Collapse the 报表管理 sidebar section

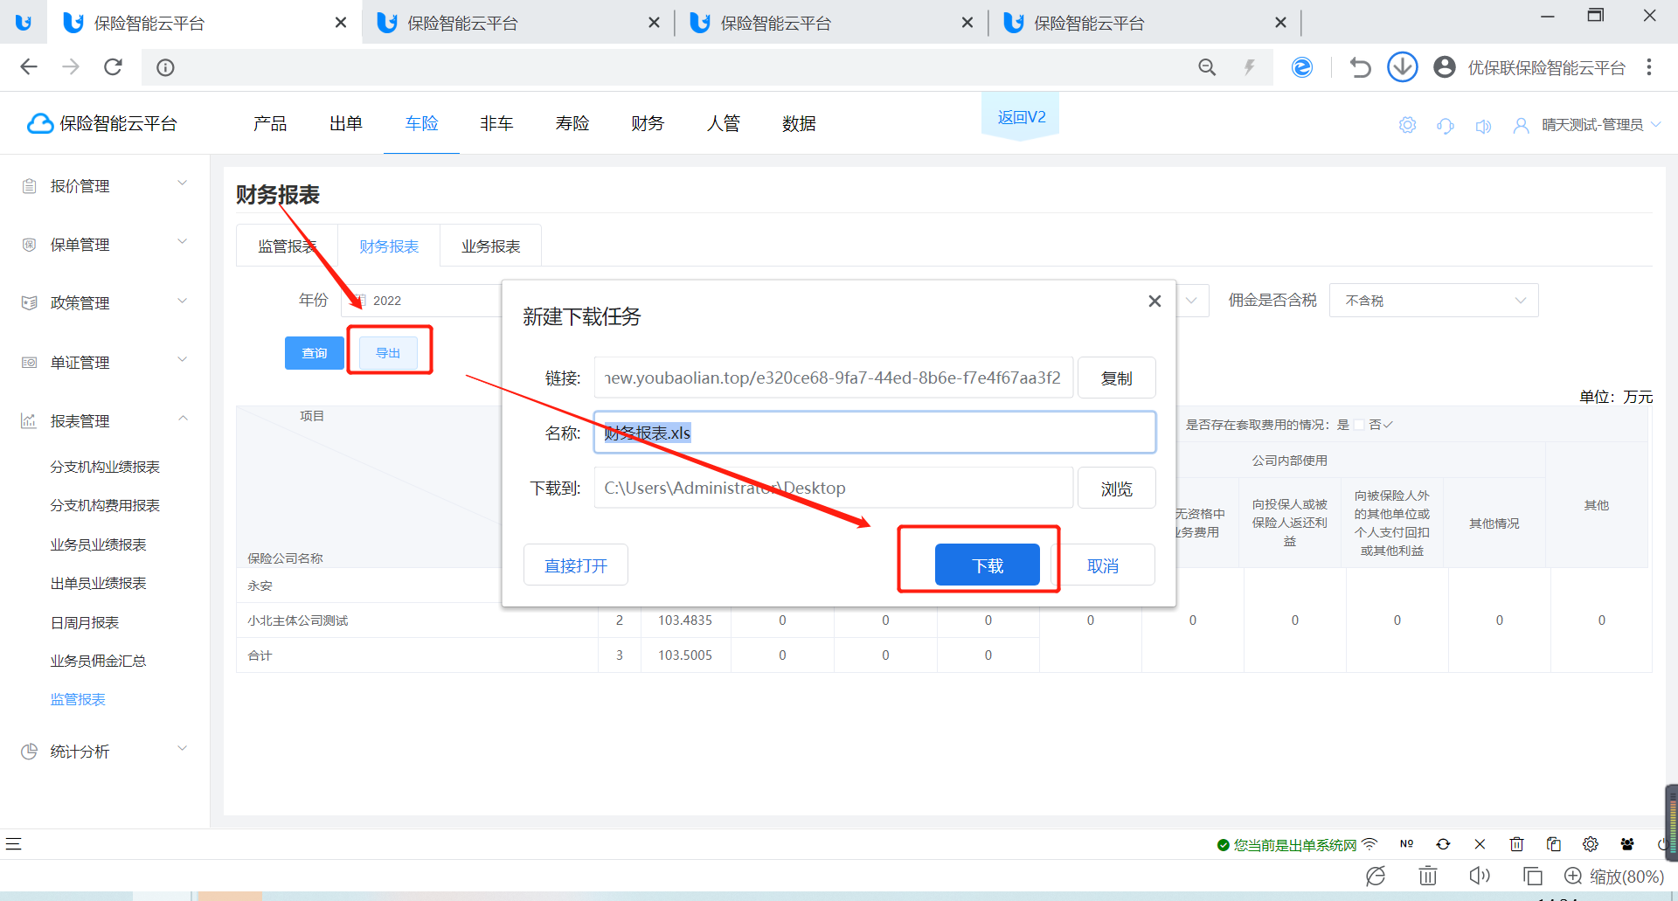tap(105, 420)
